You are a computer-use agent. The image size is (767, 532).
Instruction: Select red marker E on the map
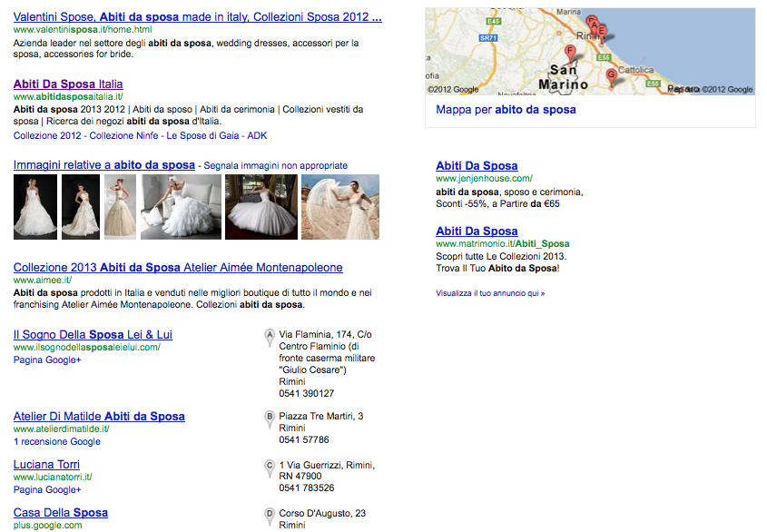tap(602, 33)
